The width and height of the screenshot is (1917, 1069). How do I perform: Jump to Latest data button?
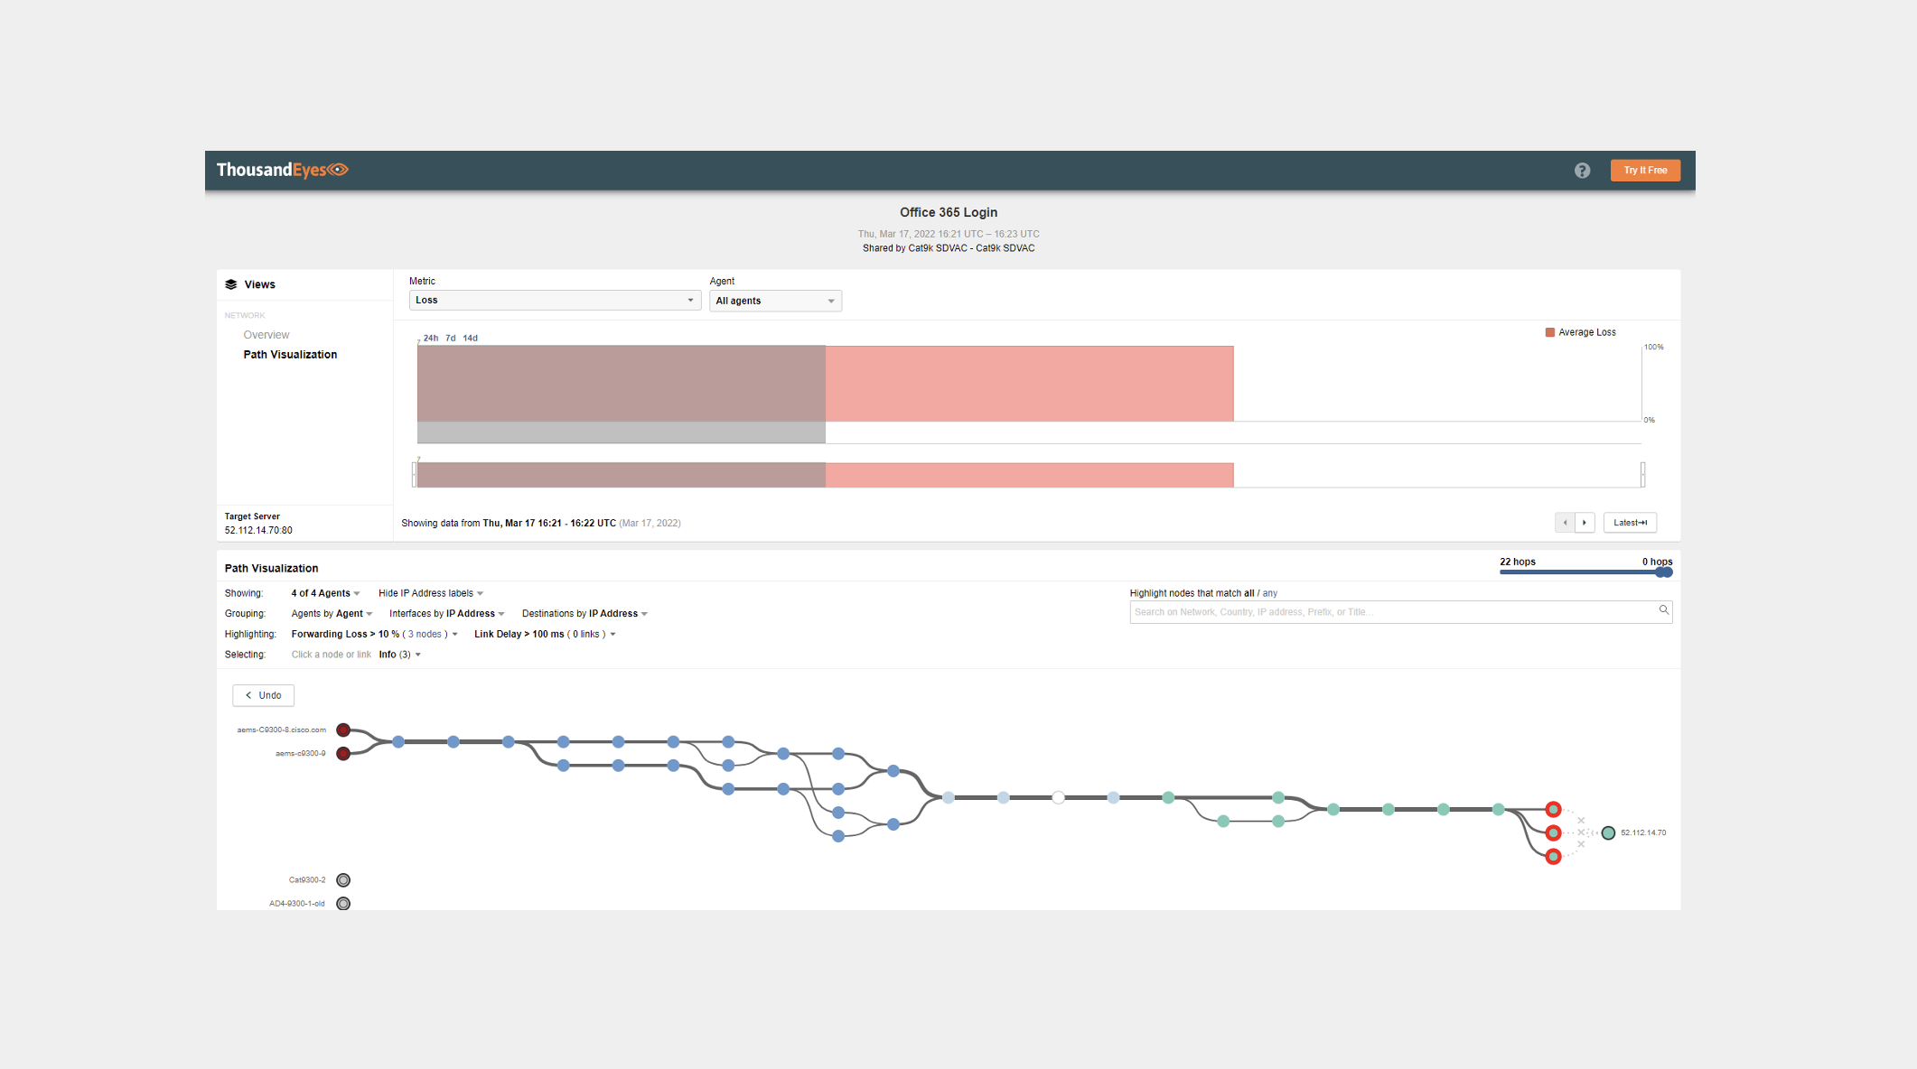click(x=1630, y=523)
